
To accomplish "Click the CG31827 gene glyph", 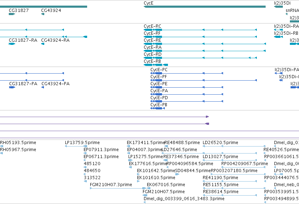I will pyautogui.click(x=12, y=14).
